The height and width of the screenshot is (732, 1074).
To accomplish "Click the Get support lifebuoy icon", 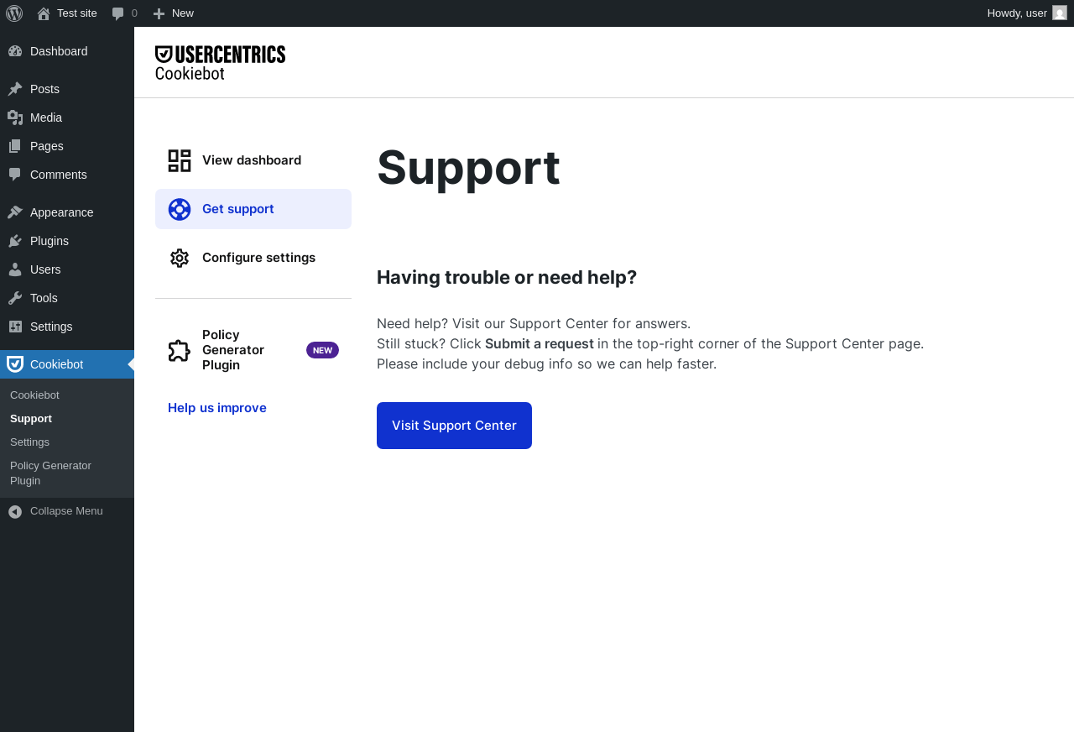I will [x=180, y=209].
